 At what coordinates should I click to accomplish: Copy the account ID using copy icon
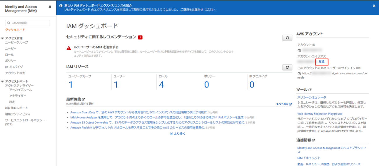click(299, 50)
